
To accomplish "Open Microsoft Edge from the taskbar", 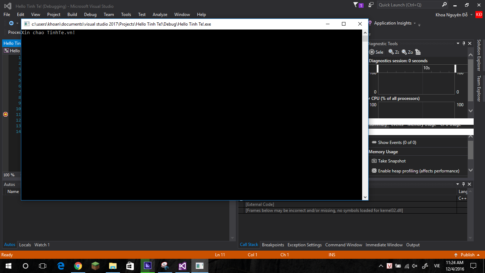I will click(x=61, y=266).
